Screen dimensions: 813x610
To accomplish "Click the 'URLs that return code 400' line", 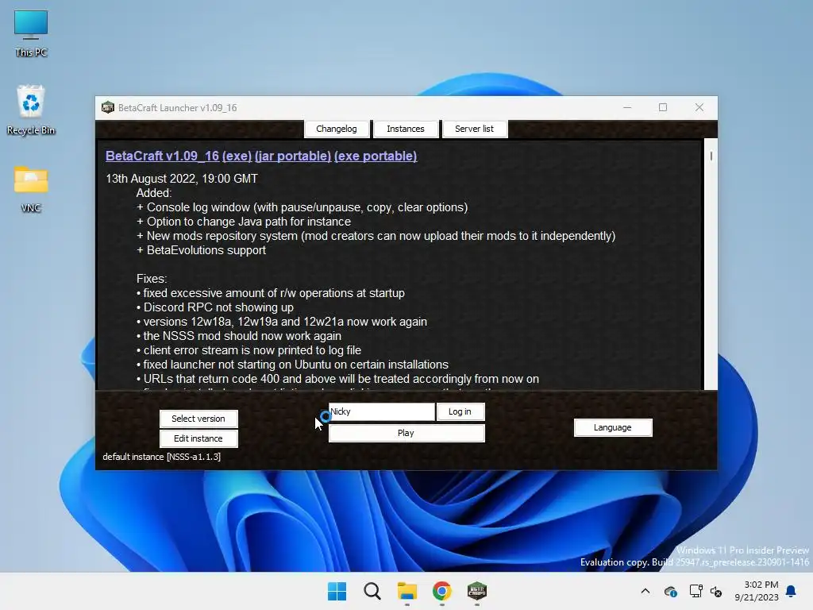I will pos(337,379).
